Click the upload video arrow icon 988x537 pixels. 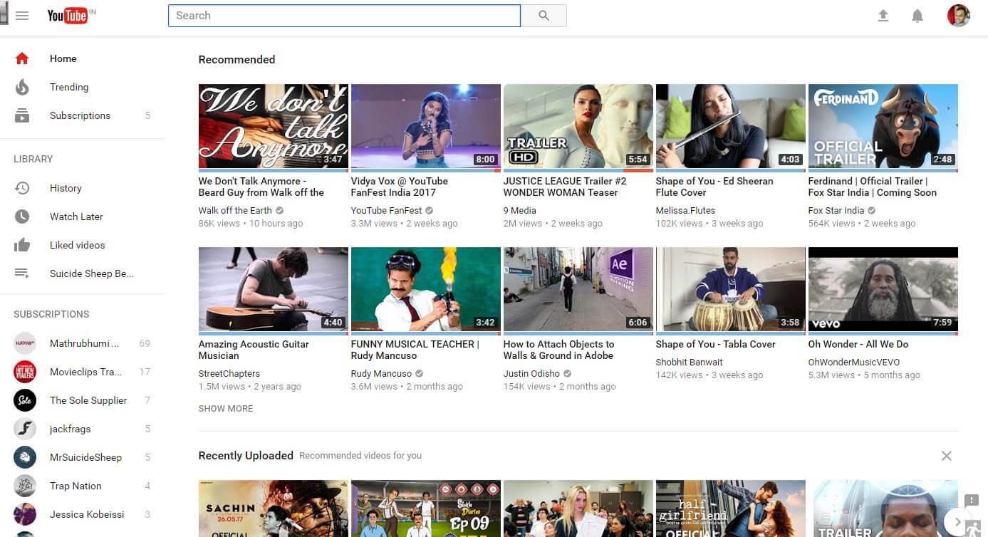click(883, 16)
